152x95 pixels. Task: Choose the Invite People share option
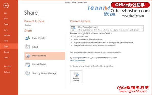pyautogui.click(x=39, y=38)
